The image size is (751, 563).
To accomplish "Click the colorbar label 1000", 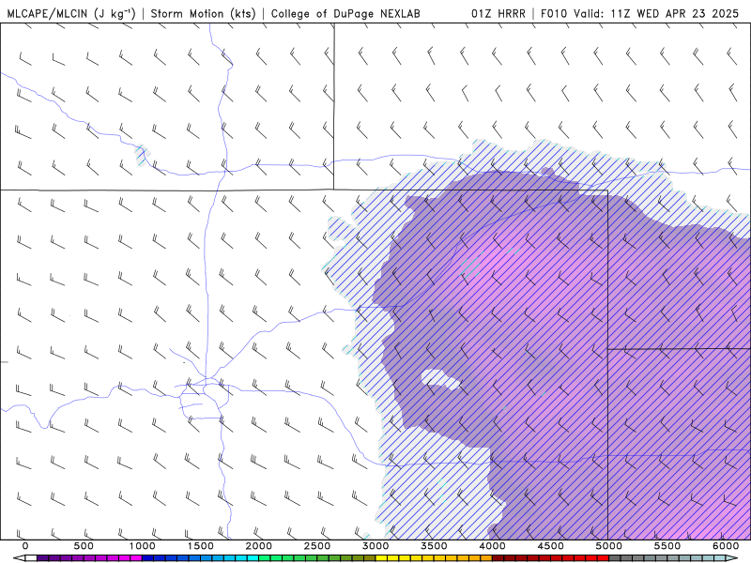I will [143, 546].
